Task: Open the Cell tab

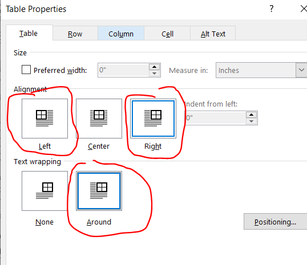Action: click(167, 34)
